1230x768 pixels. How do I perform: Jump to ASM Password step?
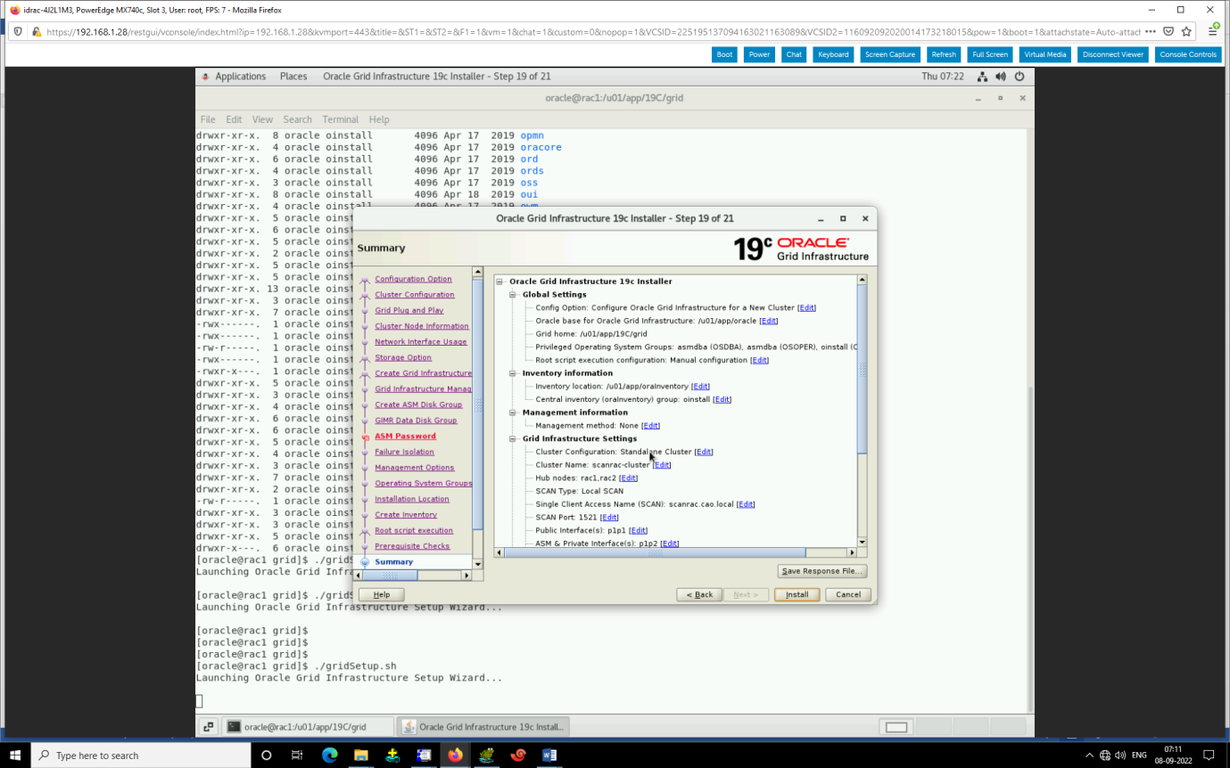pyautogui.click(x=405, y=437)
